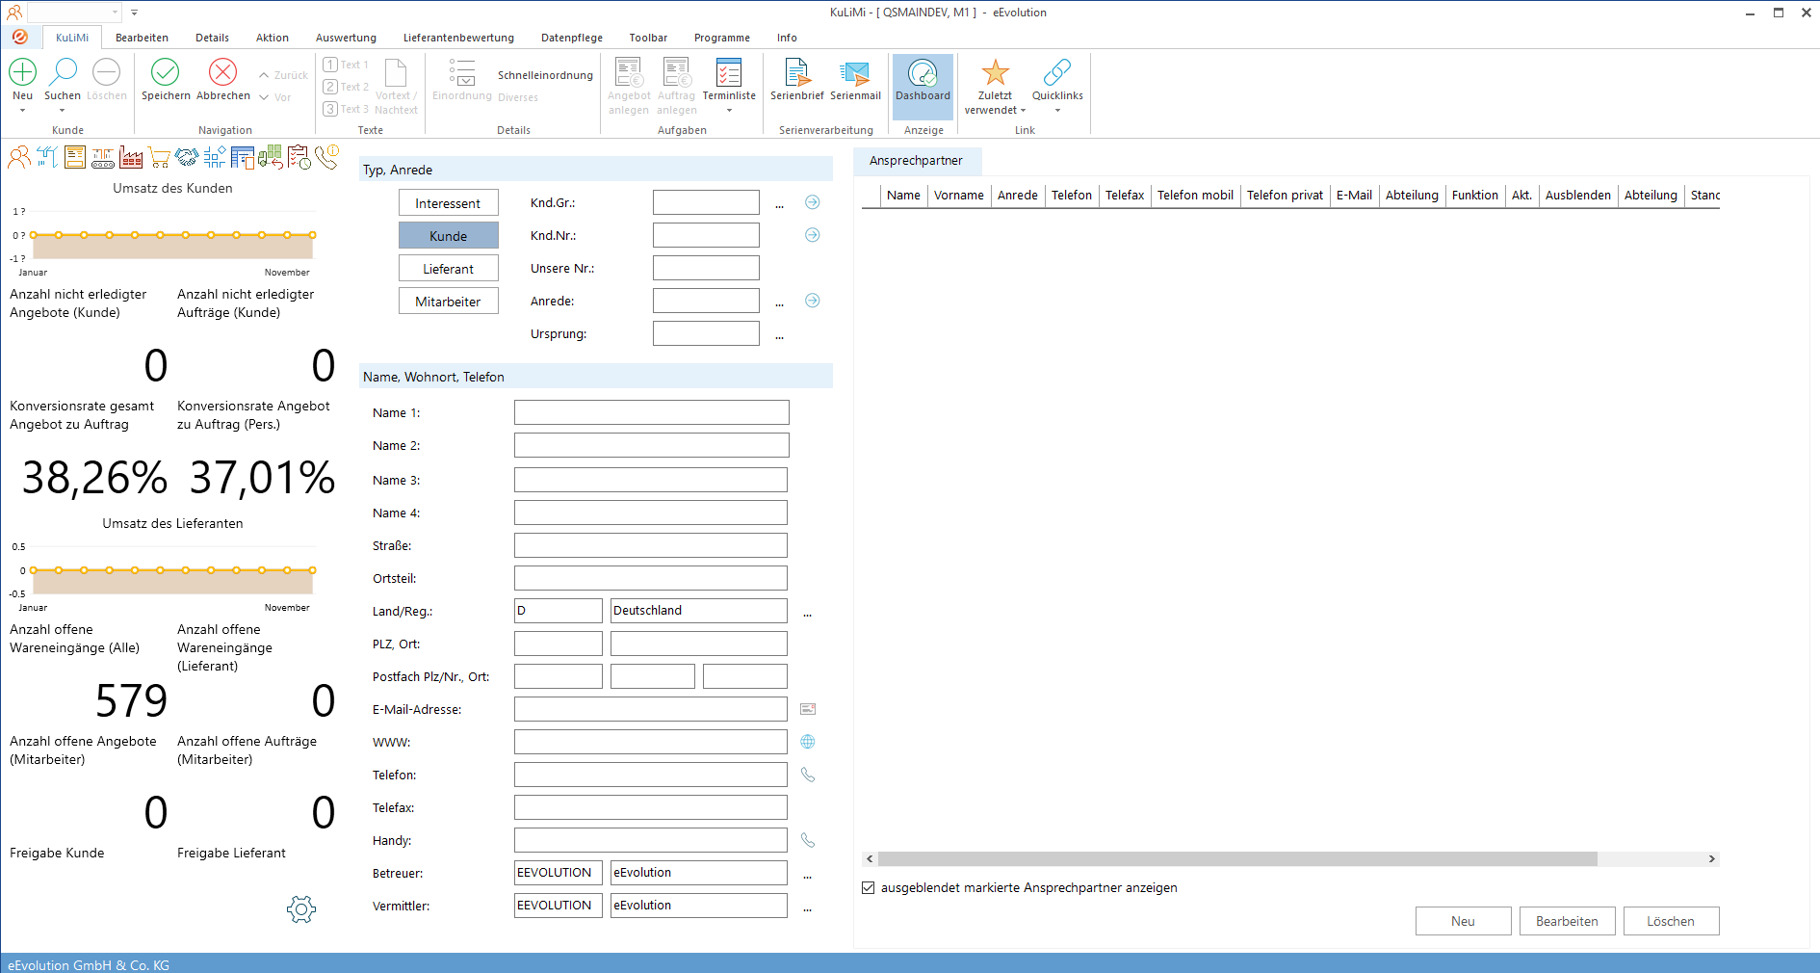The image size is (1820, 973).
Task: Click the globe icon beside WWW field
Action: tap(808, 742)
